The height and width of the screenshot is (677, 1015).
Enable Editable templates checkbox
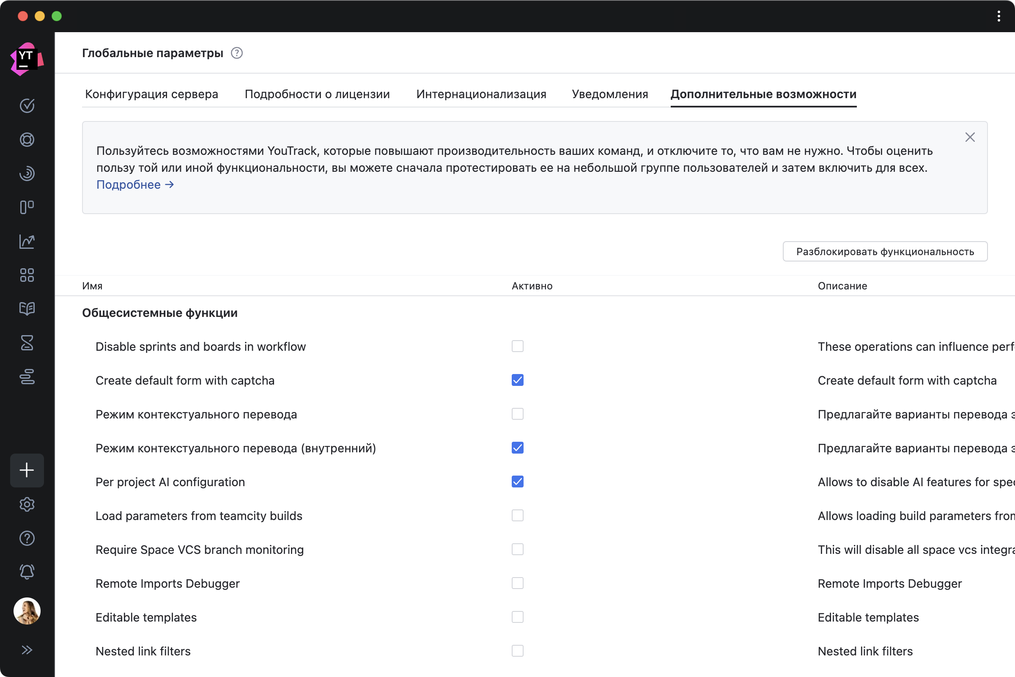pos(517,617)
